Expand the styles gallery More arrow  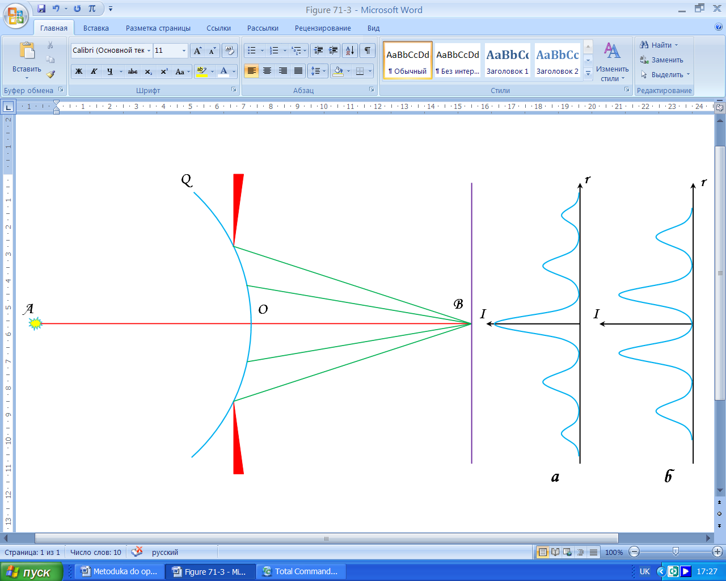[x=588, y=73]
